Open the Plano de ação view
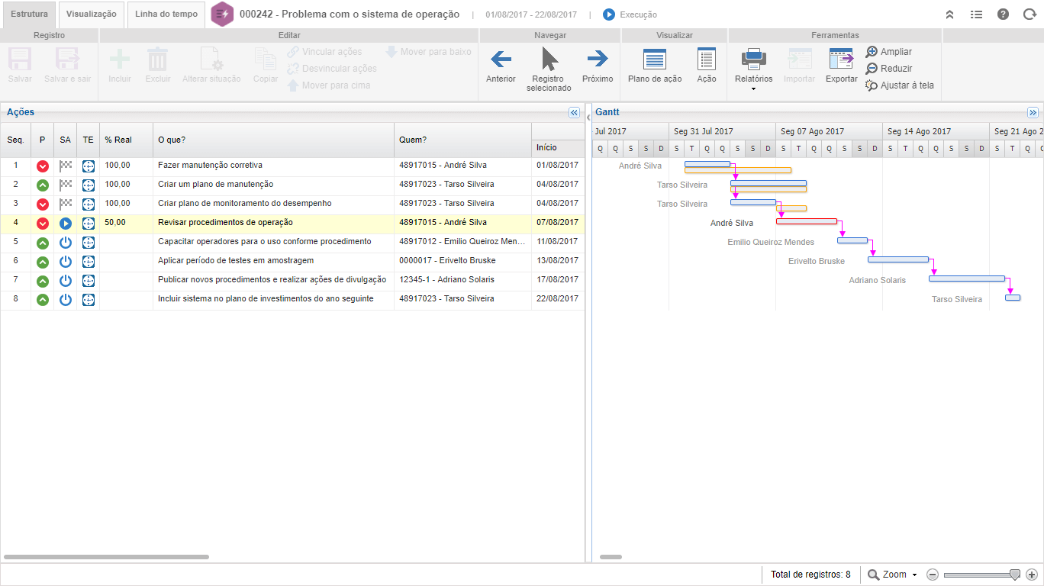 tap(655, 60)
